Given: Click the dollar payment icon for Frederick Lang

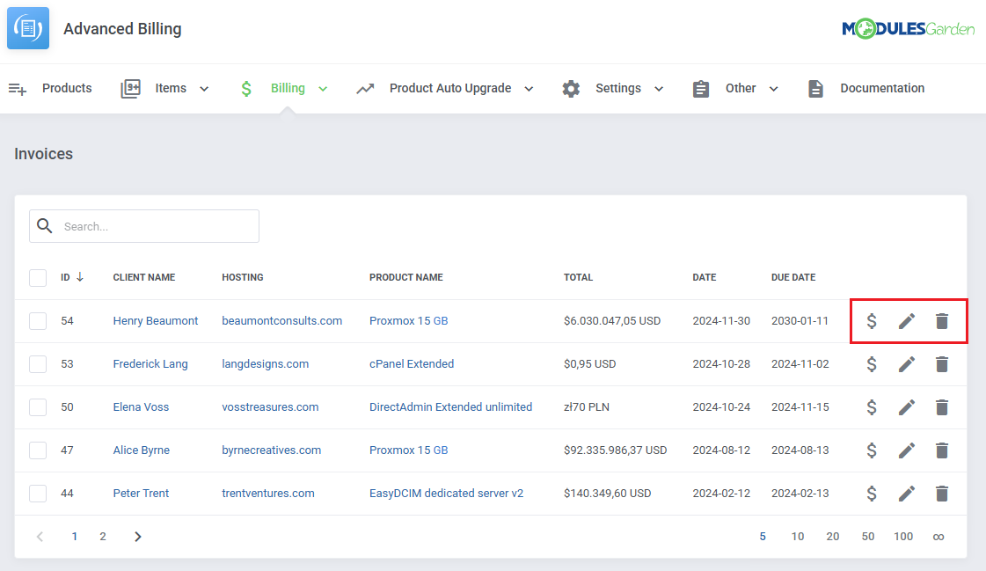Looking at the screenshot, I should 872,364.
